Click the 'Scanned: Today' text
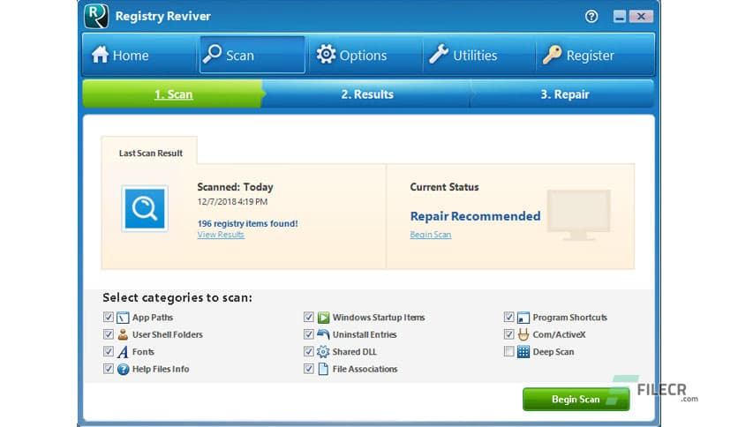Screen dimensions: 738x427 coord(235,187)
